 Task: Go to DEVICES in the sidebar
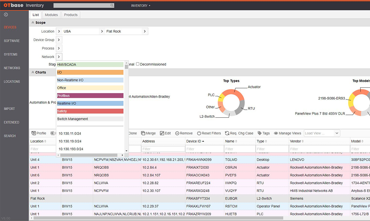point(10,27)
